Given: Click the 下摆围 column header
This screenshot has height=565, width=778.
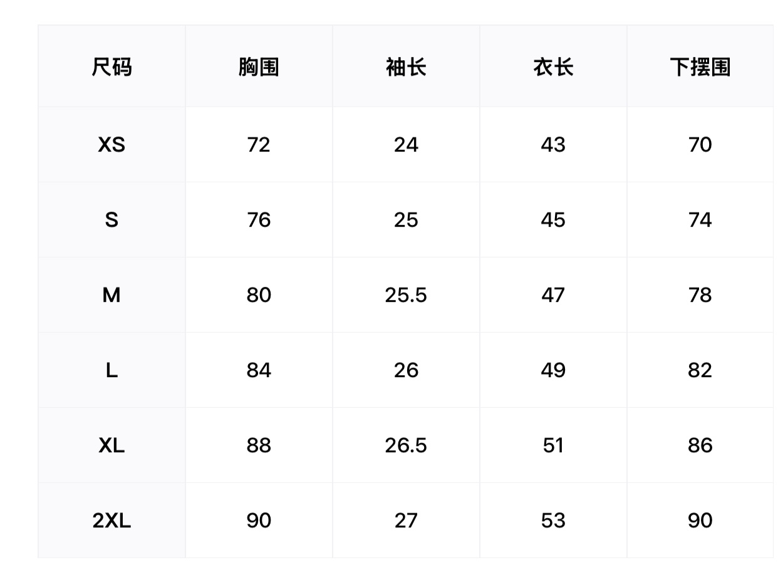Looking at the screenshot, I should [700, 66].
